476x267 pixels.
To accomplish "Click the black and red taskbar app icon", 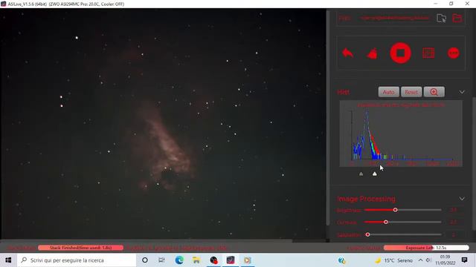I will [x=213, y=260].
